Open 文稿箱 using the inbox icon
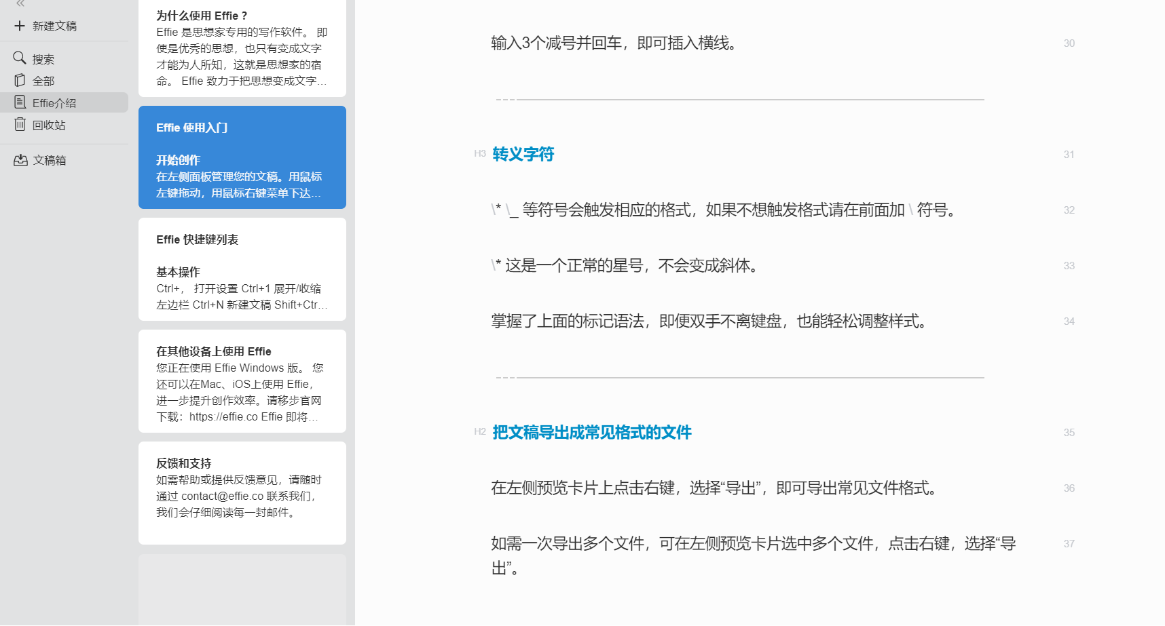 (x=18, y=160)
